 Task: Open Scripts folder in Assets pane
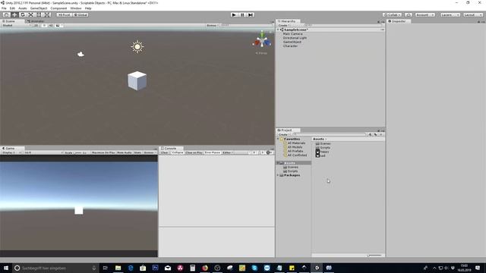[323, 148]
